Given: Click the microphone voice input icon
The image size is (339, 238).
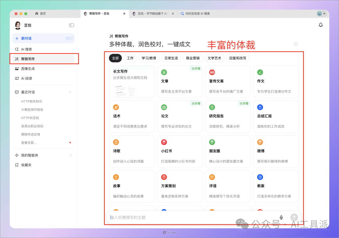Looking at the screenshot, I should click(x=281, y=217).
